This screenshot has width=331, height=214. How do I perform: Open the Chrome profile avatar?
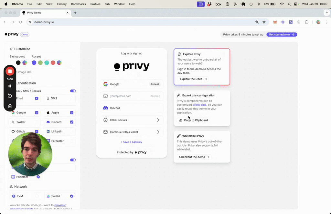click(318, 22)
